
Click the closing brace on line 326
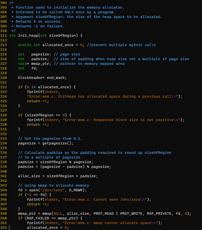coord(19,106)
